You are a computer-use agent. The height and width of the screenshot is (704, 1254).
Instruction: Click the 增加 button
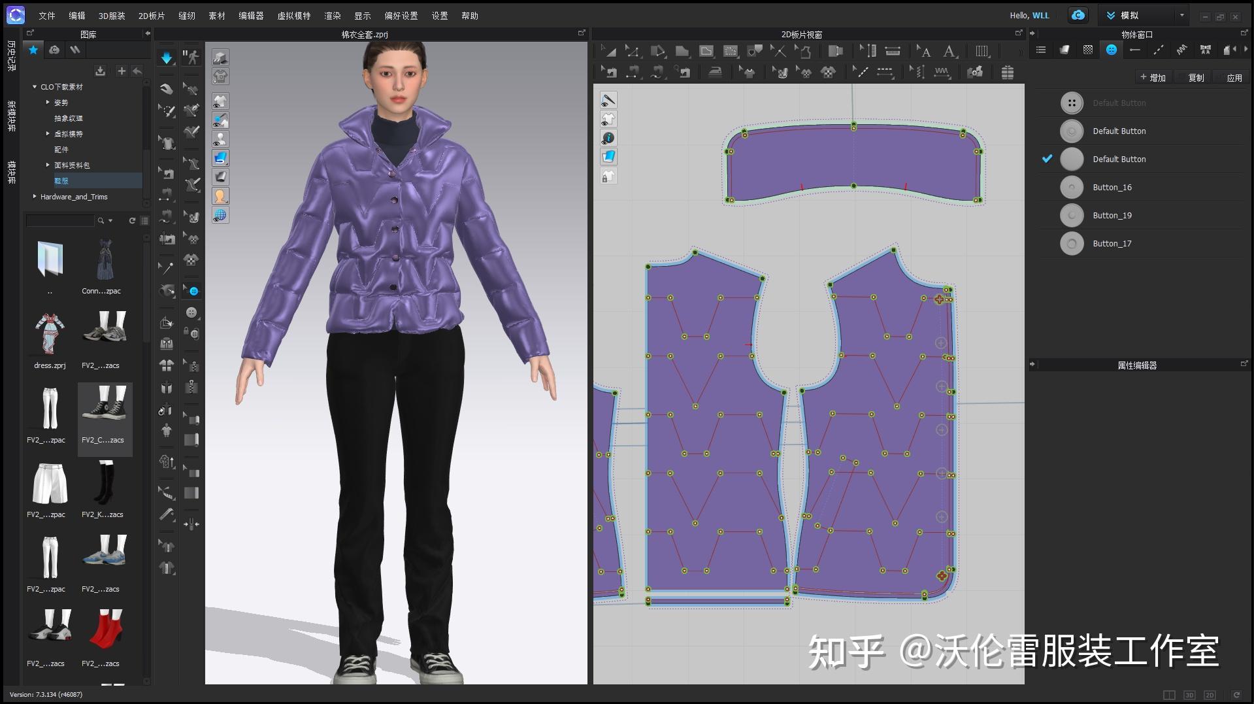coord(1153,78)
